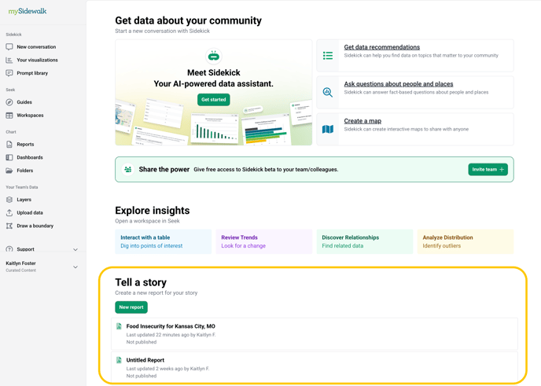Image resolution: width=541 pixels, height=386 pixels.
Task: Open Get data recommendations link
Action: 382,47
